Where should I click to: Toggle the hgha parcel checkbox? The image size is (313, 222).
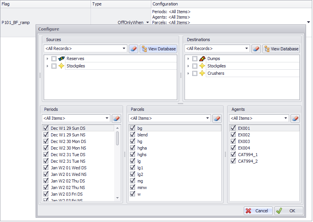[x=133, y=148]
